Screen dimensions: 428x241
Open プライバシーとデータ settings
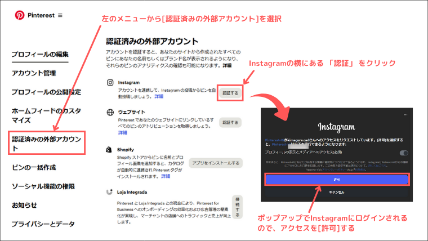(x=43, y=224)
